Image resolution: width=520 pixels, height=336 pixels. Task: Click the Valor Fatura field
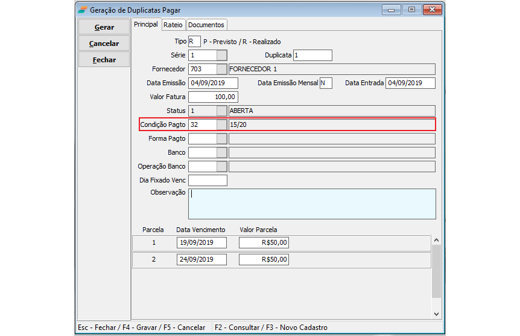click(214, 97)
